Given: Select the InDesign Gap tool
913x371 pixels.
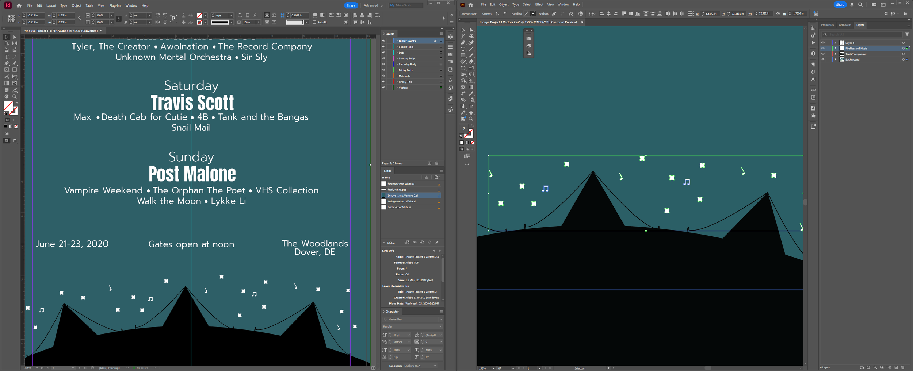Looking at the screenshot, I should point(15,43).
